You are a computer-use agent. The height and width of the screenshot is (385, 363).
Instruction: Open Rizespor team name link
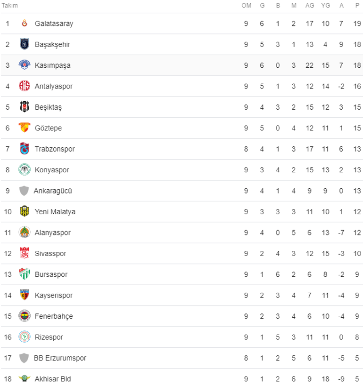[49, 337]
